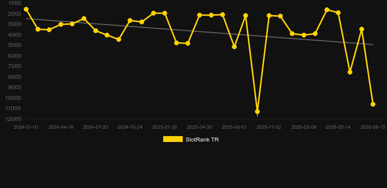Viewport: 387px width, 188px height.
Task: Select the data point for 2025-01-26
Action: coord(165,13)
